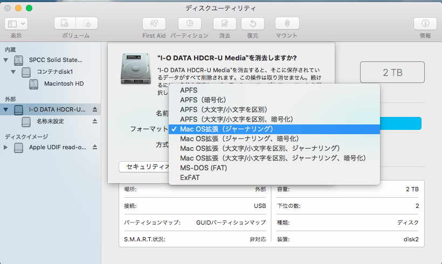The width and height of the screenshot is (442, 264).
Task: Collapse the コンテナdisk1 container
Action: [13, 72]
